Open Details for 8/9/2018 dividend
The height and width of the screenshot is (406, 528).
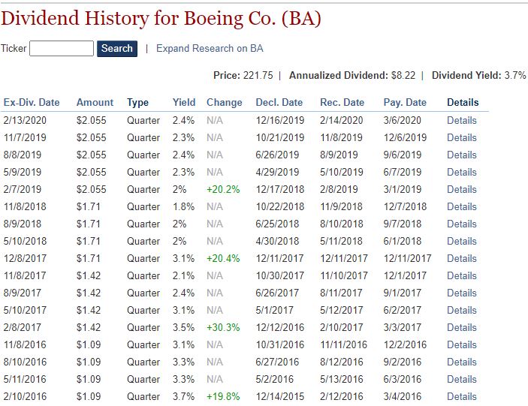(462, 224)
